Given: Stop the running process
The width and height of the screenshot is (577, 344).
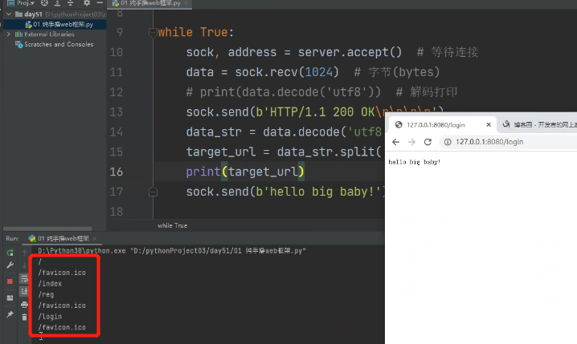Looking at the screenshot, I should click(x=10, y=281).
